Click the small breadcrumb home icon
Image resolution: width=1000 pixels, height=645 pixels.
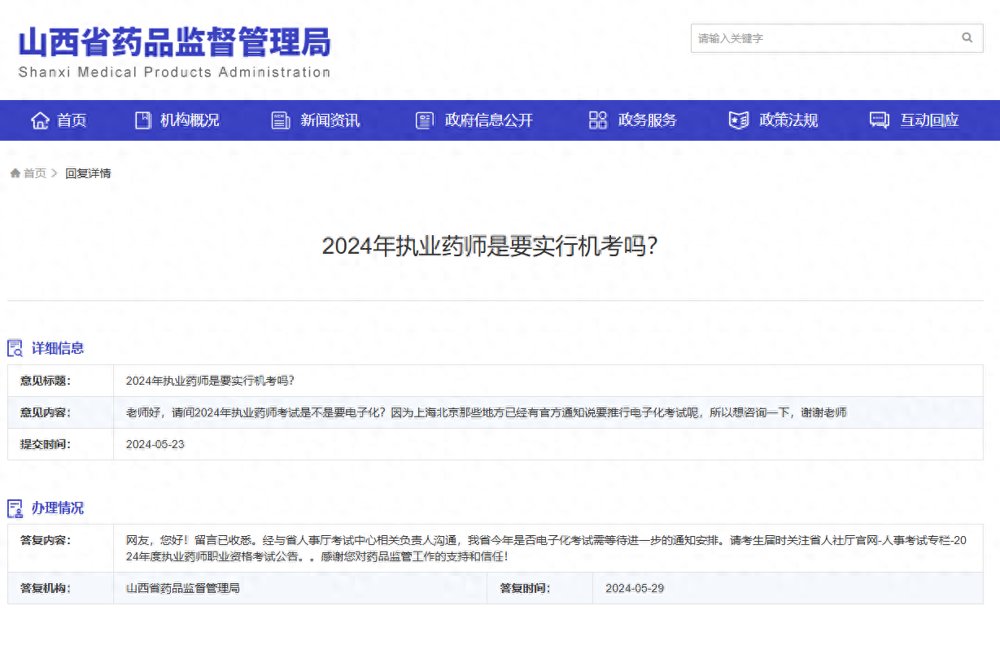15,173
